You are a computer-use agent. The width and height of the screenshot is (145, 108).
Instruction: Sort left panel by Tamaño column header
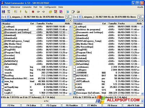[x=40, y=24]
